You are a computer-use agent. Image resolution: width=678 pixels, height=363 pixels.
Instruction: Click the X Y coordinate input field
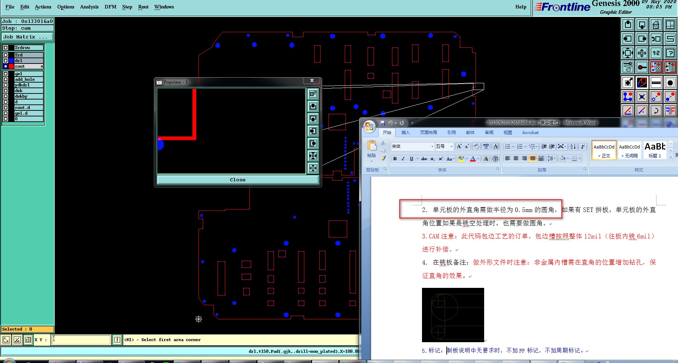(x=81, y=340)
